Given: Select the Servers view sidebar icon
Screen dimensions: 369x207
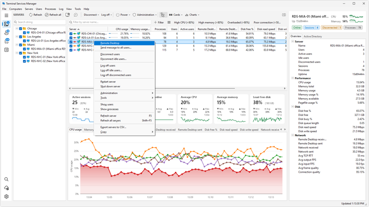Looking at the screenshot, I should [x=6, y=24].
